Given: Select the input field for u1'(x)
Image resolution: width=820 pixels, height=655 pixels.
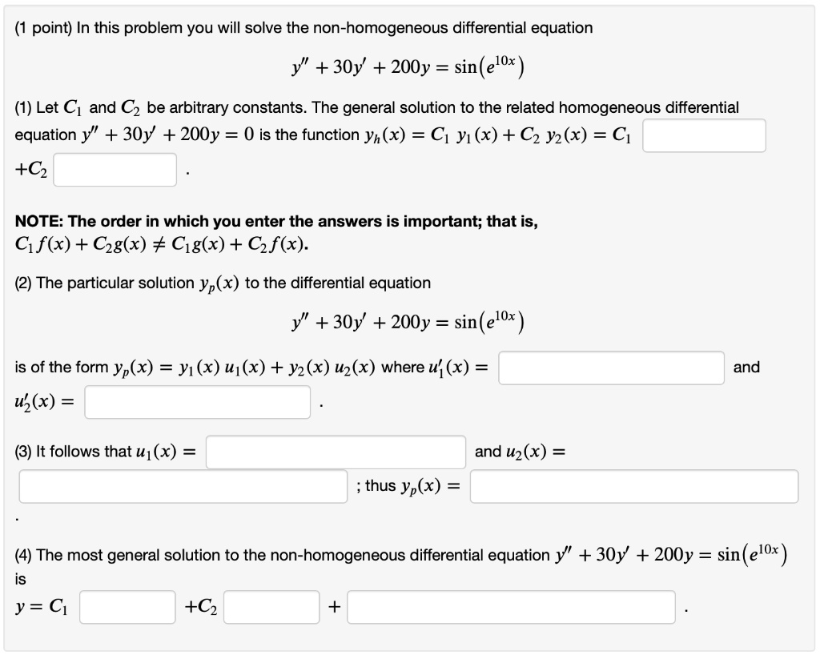Looking at the screenshot, I should point(611,368).
